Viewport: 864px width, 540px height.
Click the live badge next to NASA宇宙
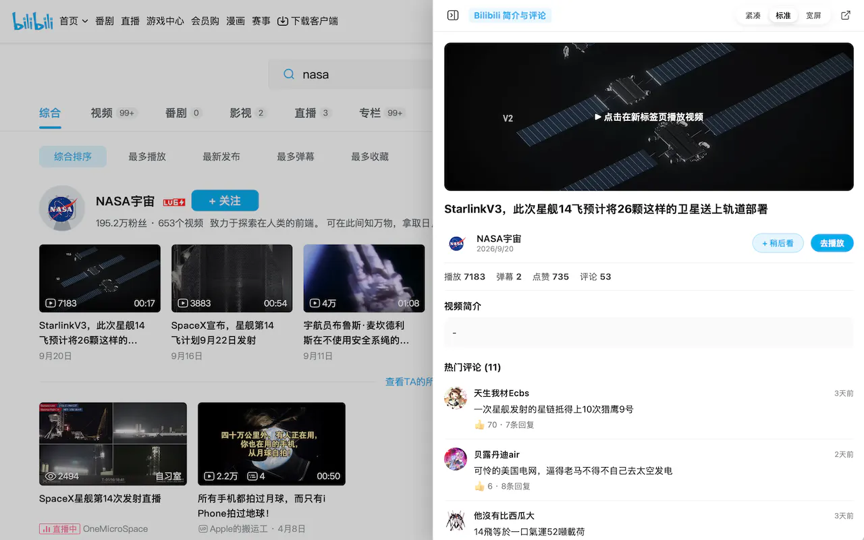(174, 202)
